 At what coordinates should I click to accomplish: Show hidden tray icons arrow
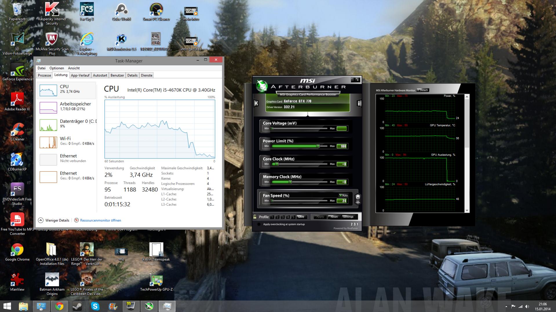coord(506,307)
